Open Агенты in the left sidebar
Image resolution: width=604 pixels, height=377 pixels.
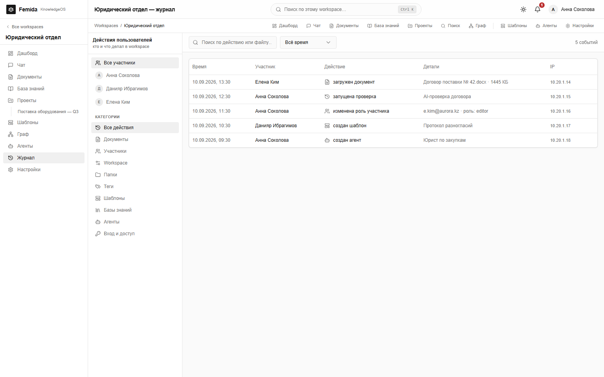pyautogui.click(x=44, y=146)
